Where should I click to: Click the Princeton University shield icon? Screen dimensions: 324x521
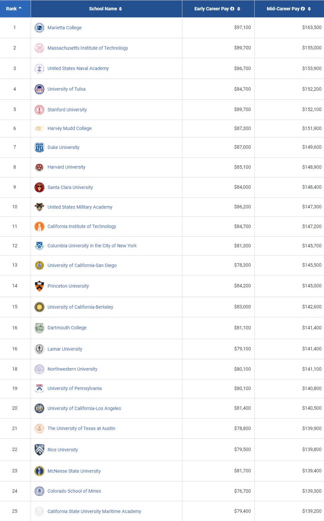[x=39, y=286]
